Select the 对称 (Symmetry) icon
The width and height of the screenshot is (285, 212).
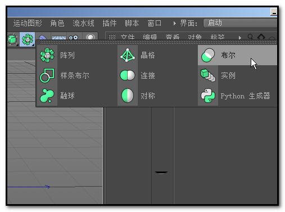[128, 96]
